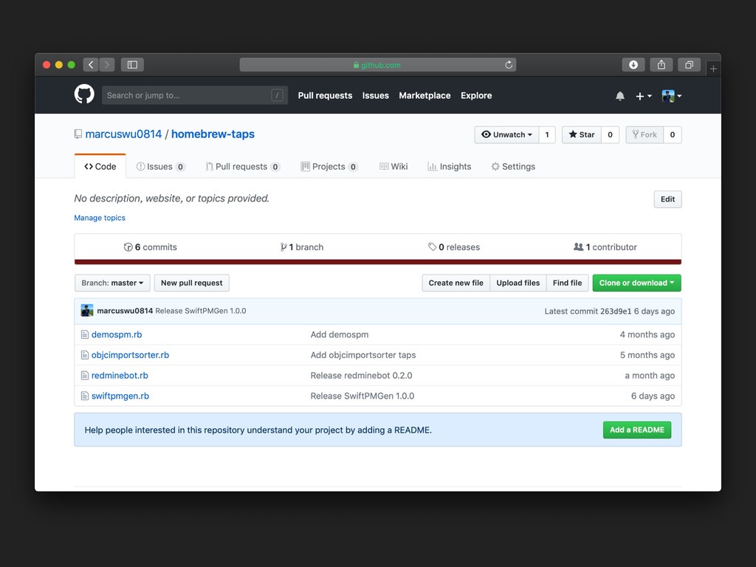Image resolution: width=756 pixels, height=567 pixels.
Task: Click the commit author avatar thumbnail
Action: tap(87, 311)
